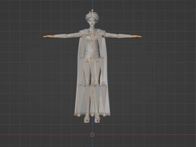Select the bone tip joint above the character's hair
This screenshot has height=147, width=196.
click(92, 10)
